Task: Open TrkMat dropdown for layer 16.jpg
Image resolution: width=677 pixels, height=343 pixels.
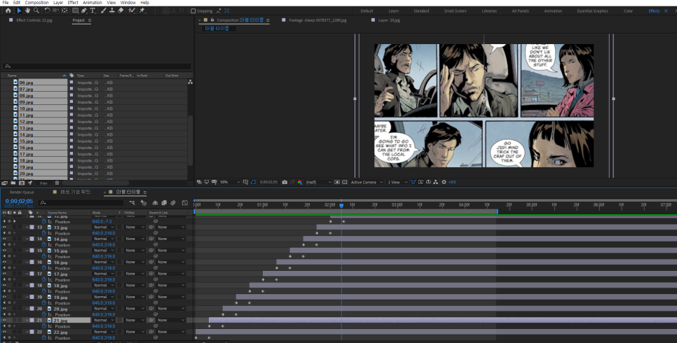Action: click(135, 262)
